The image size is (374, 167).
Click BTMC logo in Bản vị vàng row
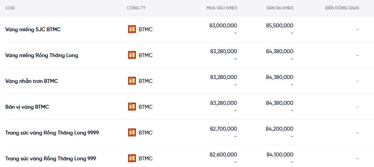[x=132, y=107]
